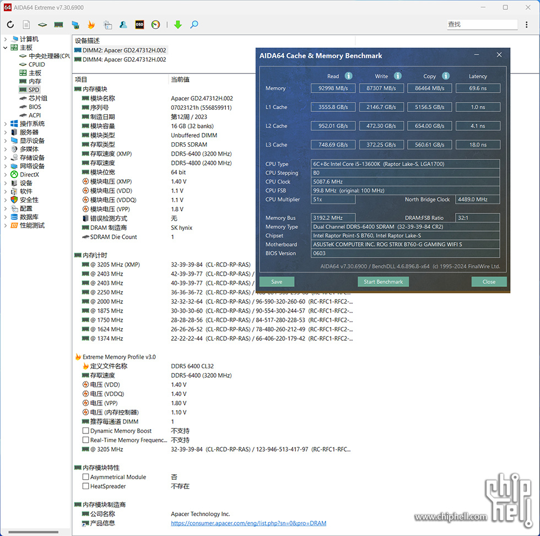Expand the 计算机 tree node
This screenshot has height=536, width=540.
coord(5,39)
